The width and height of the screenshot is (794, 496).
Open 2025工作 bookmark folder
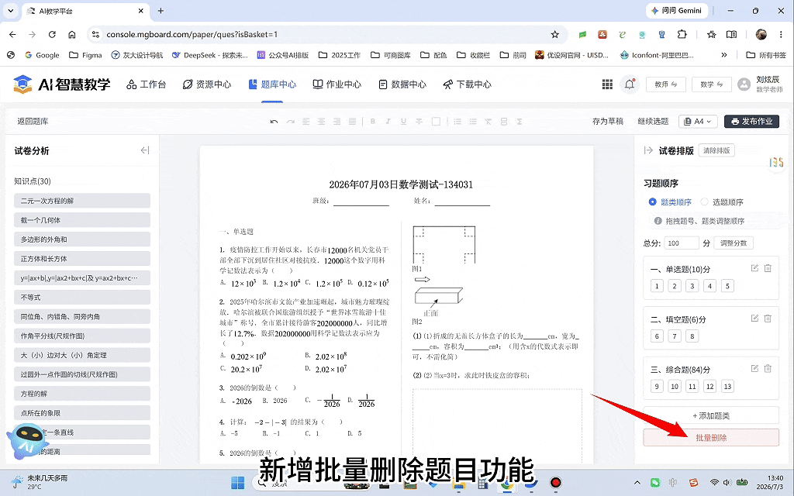(340, 55)
